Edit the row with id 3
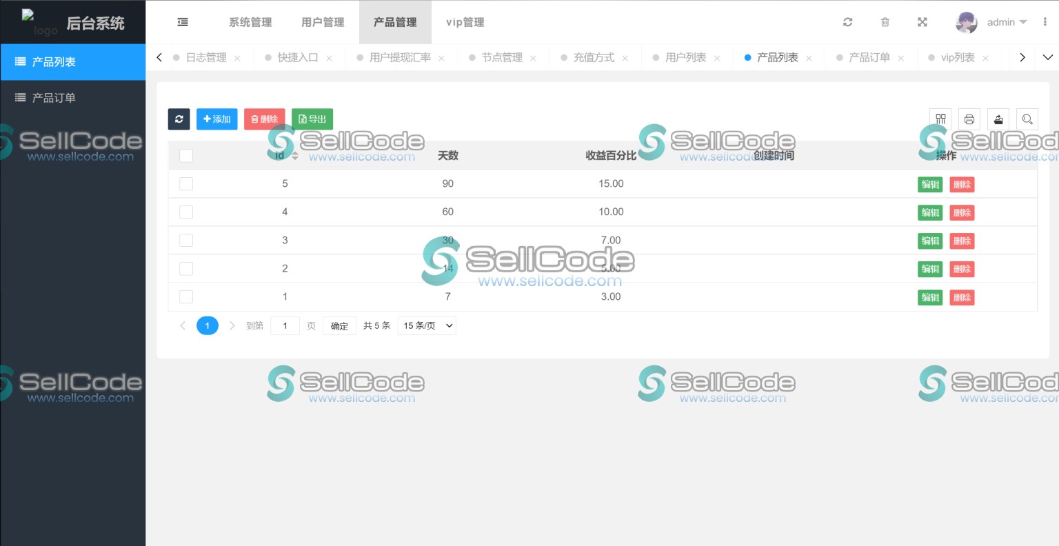 (x=930, y=241)
